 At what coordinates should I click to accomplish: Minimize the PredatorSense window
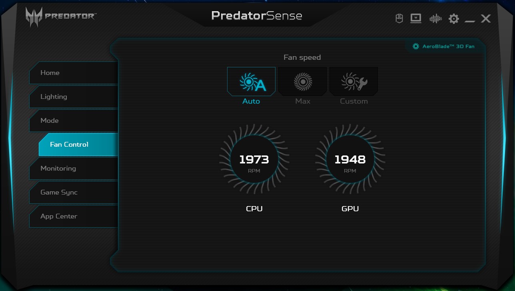tap(469, 19)
